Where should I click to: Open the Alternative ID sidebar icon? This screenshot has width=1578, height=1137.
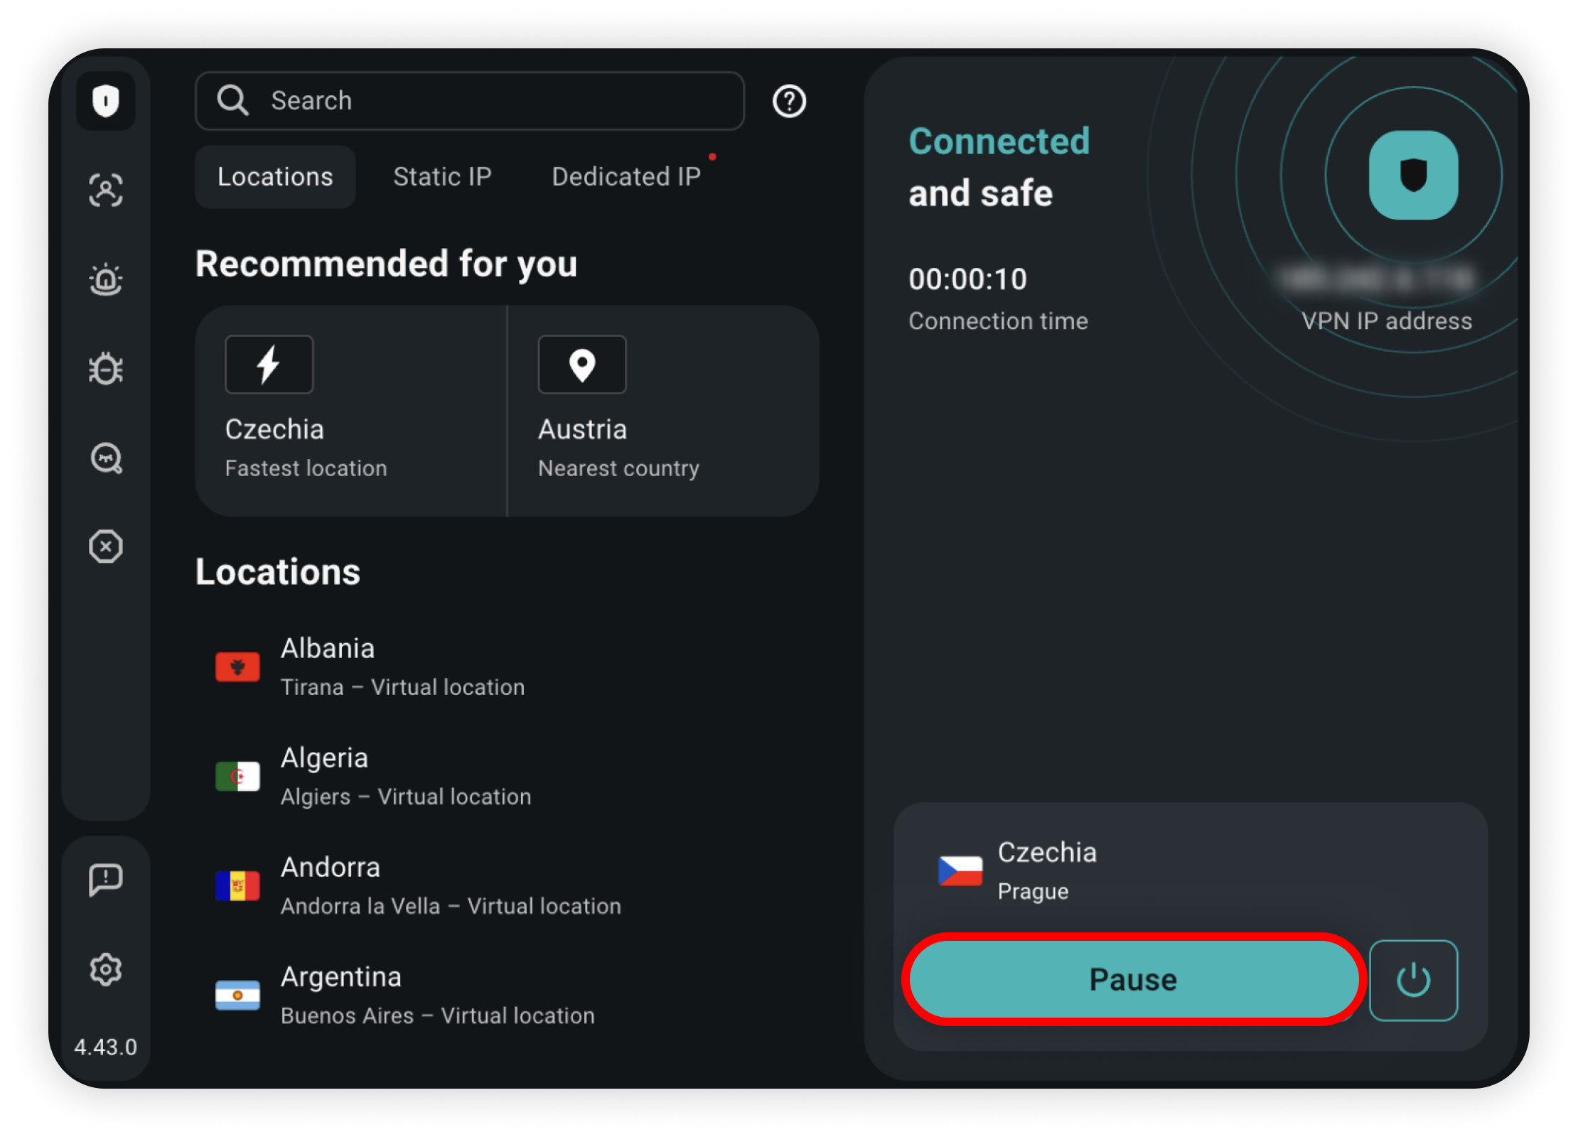coord(106,190)
